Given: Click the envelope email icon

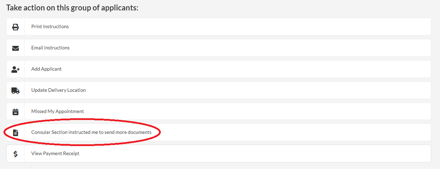Looking at the screenshot, I should 15,48.
